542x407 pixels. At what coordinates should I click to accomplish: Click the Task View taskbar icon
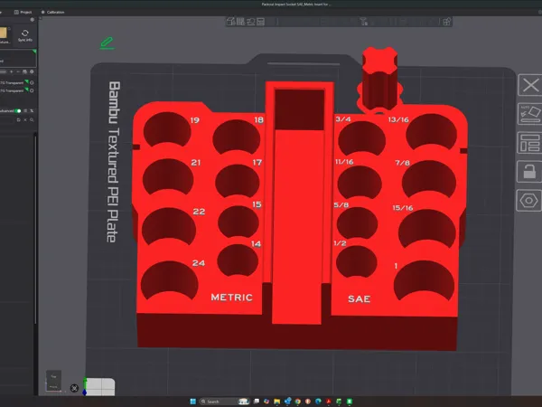257,402
